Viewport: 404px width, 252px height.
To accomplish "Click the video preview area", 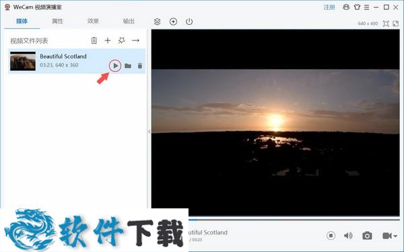I will 275,122.
